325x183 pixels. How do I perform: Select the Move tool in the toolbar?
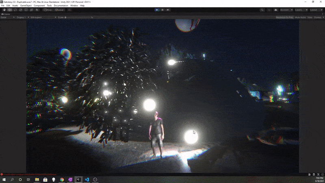pyautogui.click(x=10, y=10)
